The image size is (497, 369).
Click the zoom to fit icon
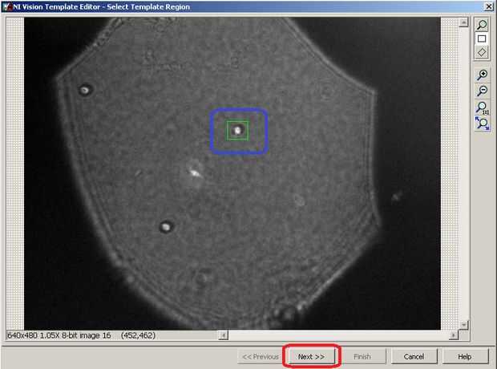(x=483, y=124)
